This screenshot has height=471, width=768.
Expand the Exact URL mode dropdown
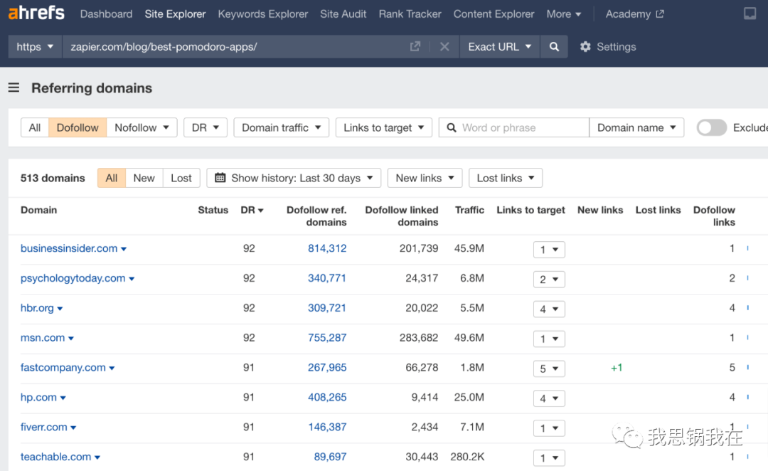[500, 47]
